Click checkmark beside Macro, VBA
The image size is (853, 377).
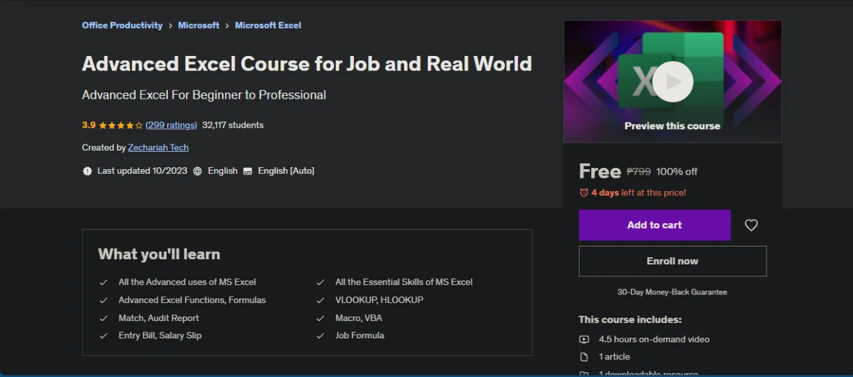pyautogui.click(x=320, y=318)
